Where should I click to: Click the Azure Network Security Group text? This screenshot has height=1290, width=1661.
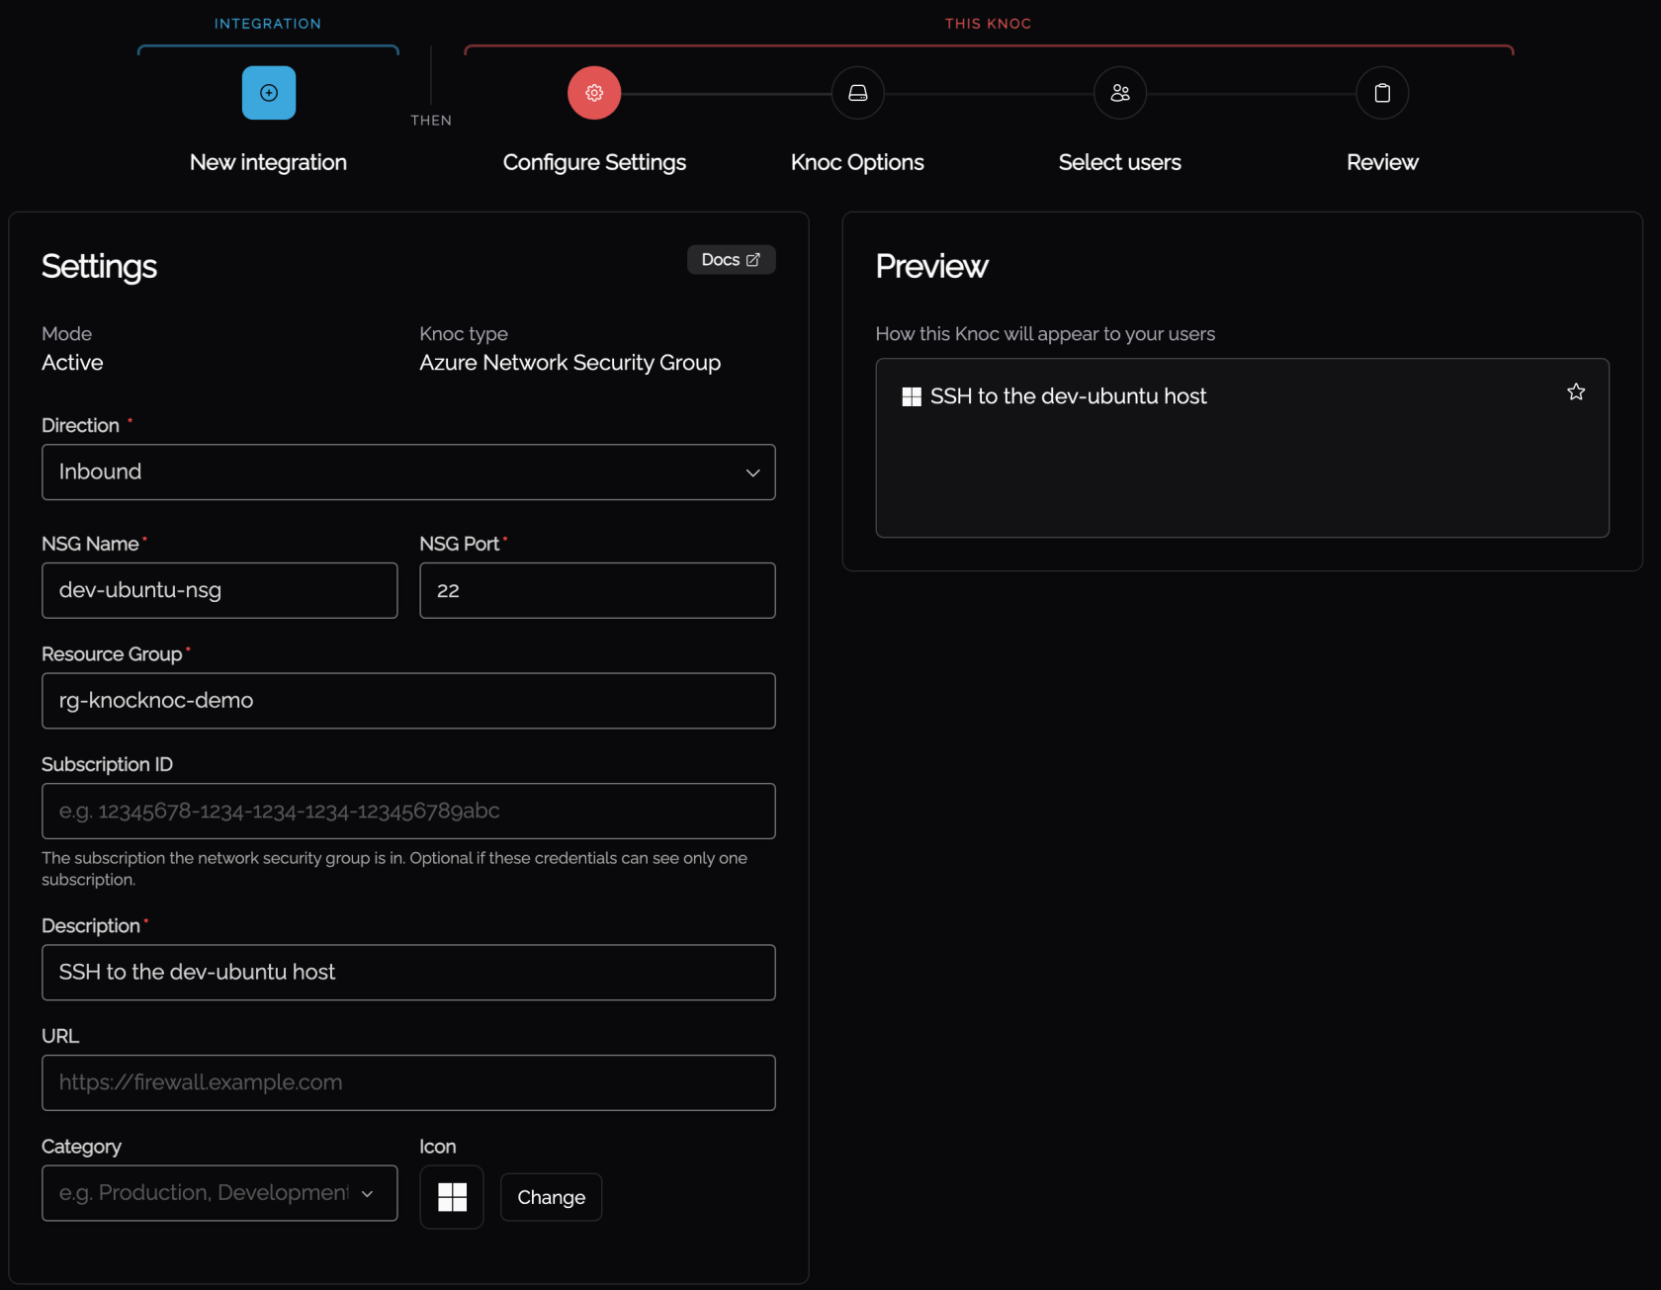pos(570,363)
